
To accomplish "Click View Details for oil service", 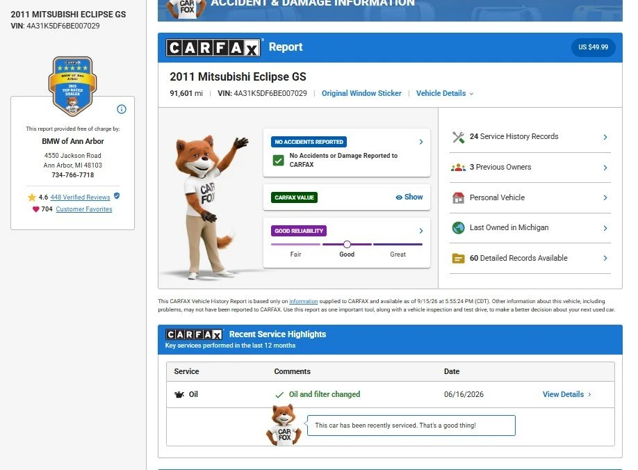I will coord(567,394).
